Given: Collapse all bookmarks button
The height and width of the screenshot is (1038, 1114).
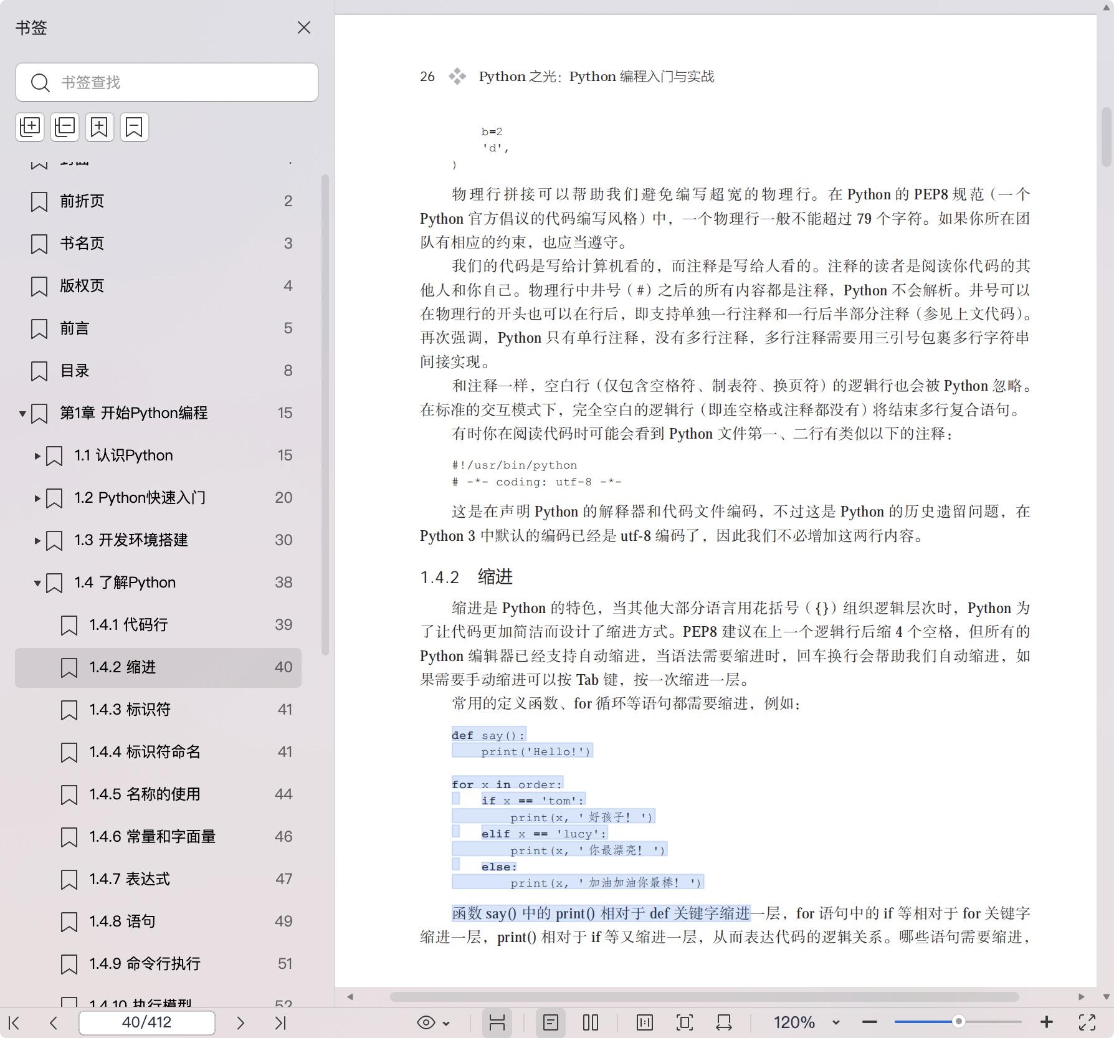Looking at the screenshot, I should pyautogui.click(x=65, y=127).
